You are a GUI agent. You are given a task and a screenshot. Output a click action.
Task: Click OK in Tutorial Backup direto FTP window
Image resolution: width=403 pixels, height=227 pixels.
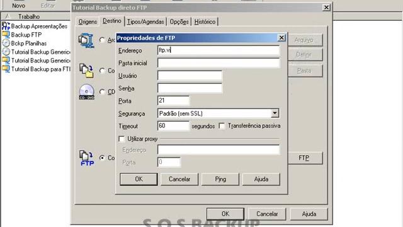point(225,214)
